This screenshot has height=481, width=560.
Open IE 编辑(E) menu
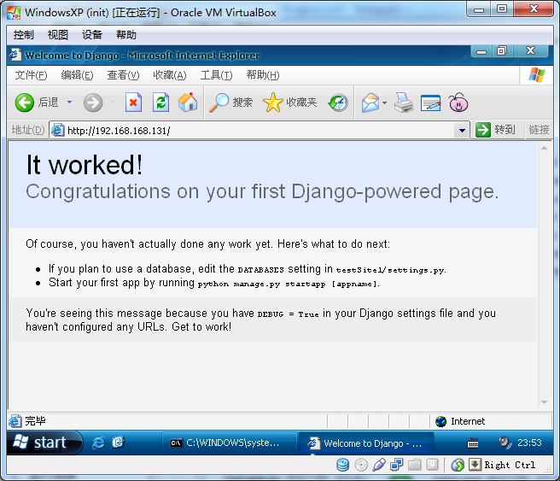(77, 75)
